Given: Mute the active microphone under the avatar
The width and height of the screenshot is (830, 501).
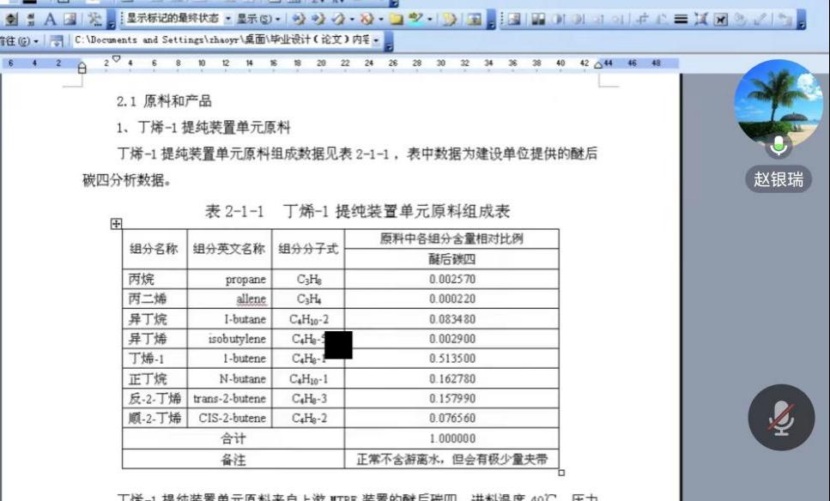Looking at the screenshot, I should click(x=778, y=146).
